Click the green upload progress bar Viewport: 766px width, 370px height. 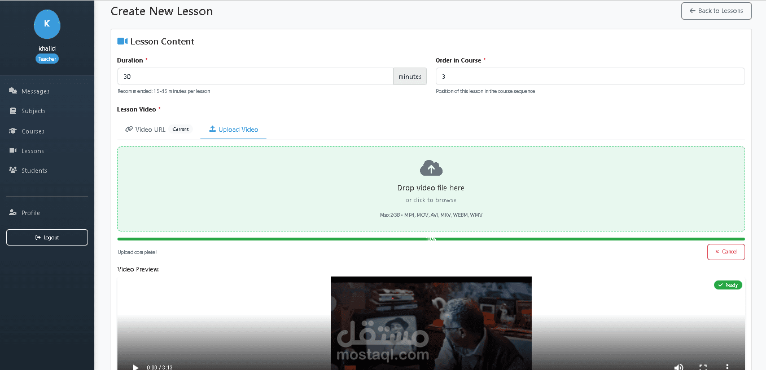[x=431, y=239]
